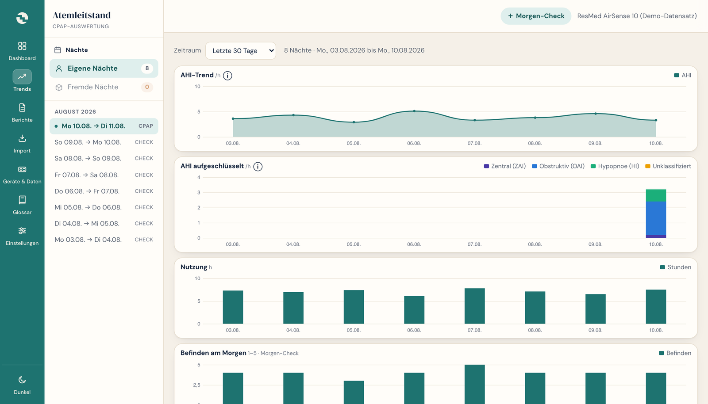Toggle Dunkel mode moon icon

(x=22, y=380)
